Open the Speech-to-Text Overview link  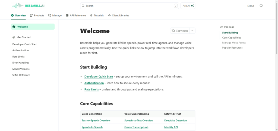point(139,120)
